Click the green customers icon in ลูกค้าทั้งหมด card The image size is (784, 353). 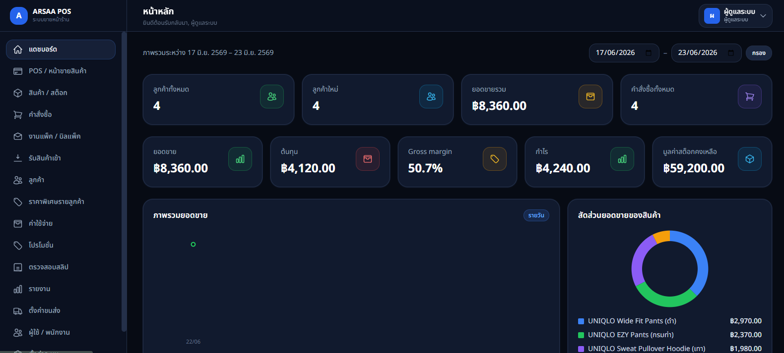tap(272, 97)
